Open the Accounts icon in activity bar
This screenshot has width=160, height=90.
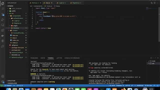[3, 76]
